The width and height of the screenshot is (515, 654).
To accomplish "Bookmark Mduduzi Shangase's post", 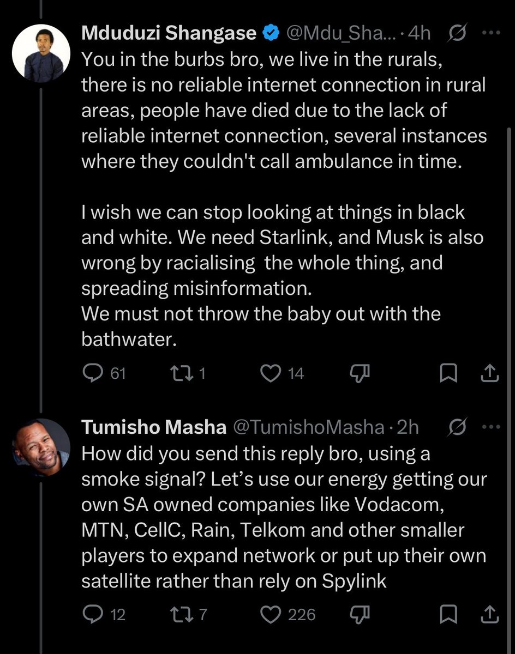I will (x=448, y=373).
